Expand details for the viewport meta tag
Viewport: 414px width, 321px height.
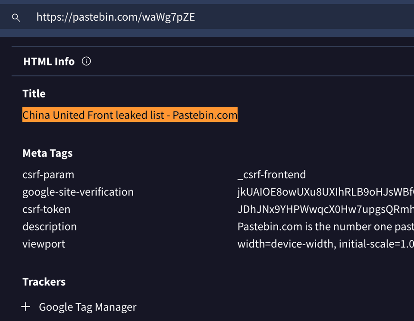pos(44,244)
